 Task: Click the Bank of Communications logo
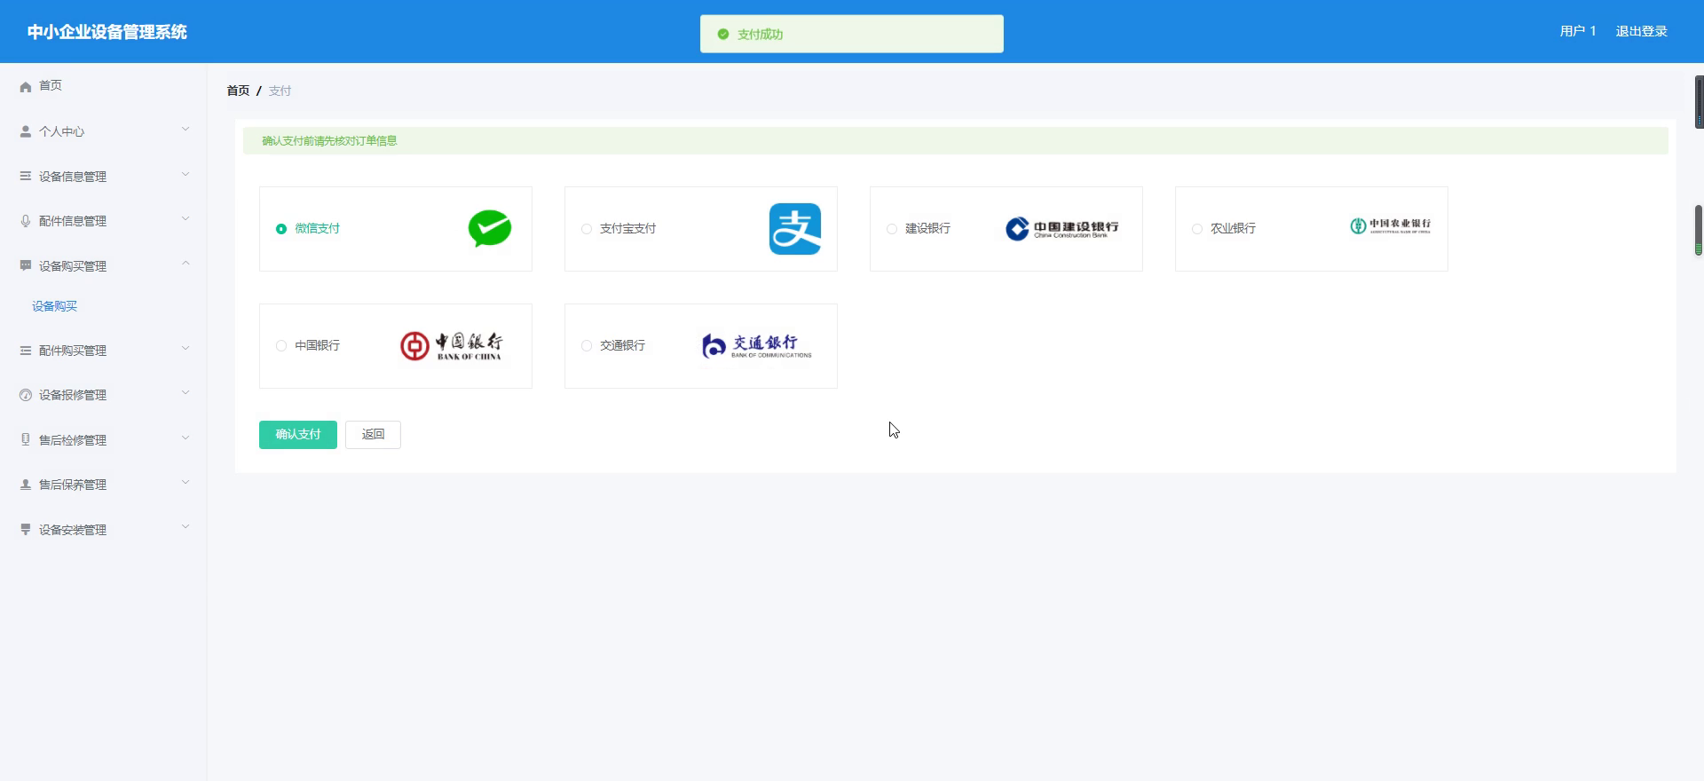tap(757, 346)
